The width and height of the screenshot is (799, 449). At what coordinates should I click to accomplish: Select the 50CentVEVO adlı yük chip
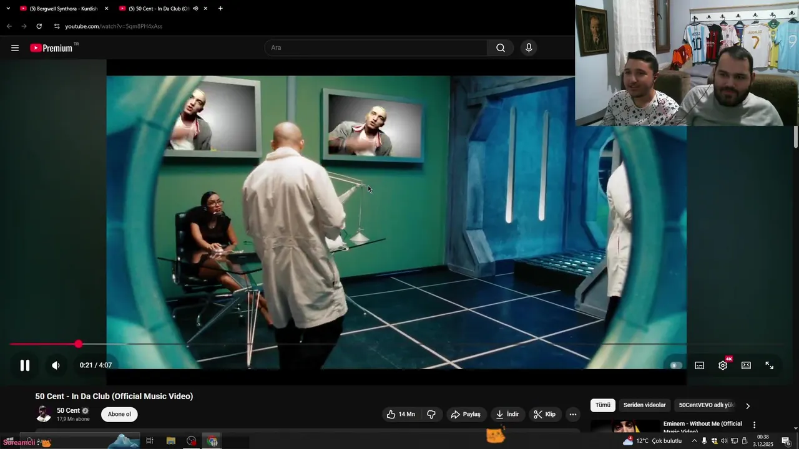(707, 405)
